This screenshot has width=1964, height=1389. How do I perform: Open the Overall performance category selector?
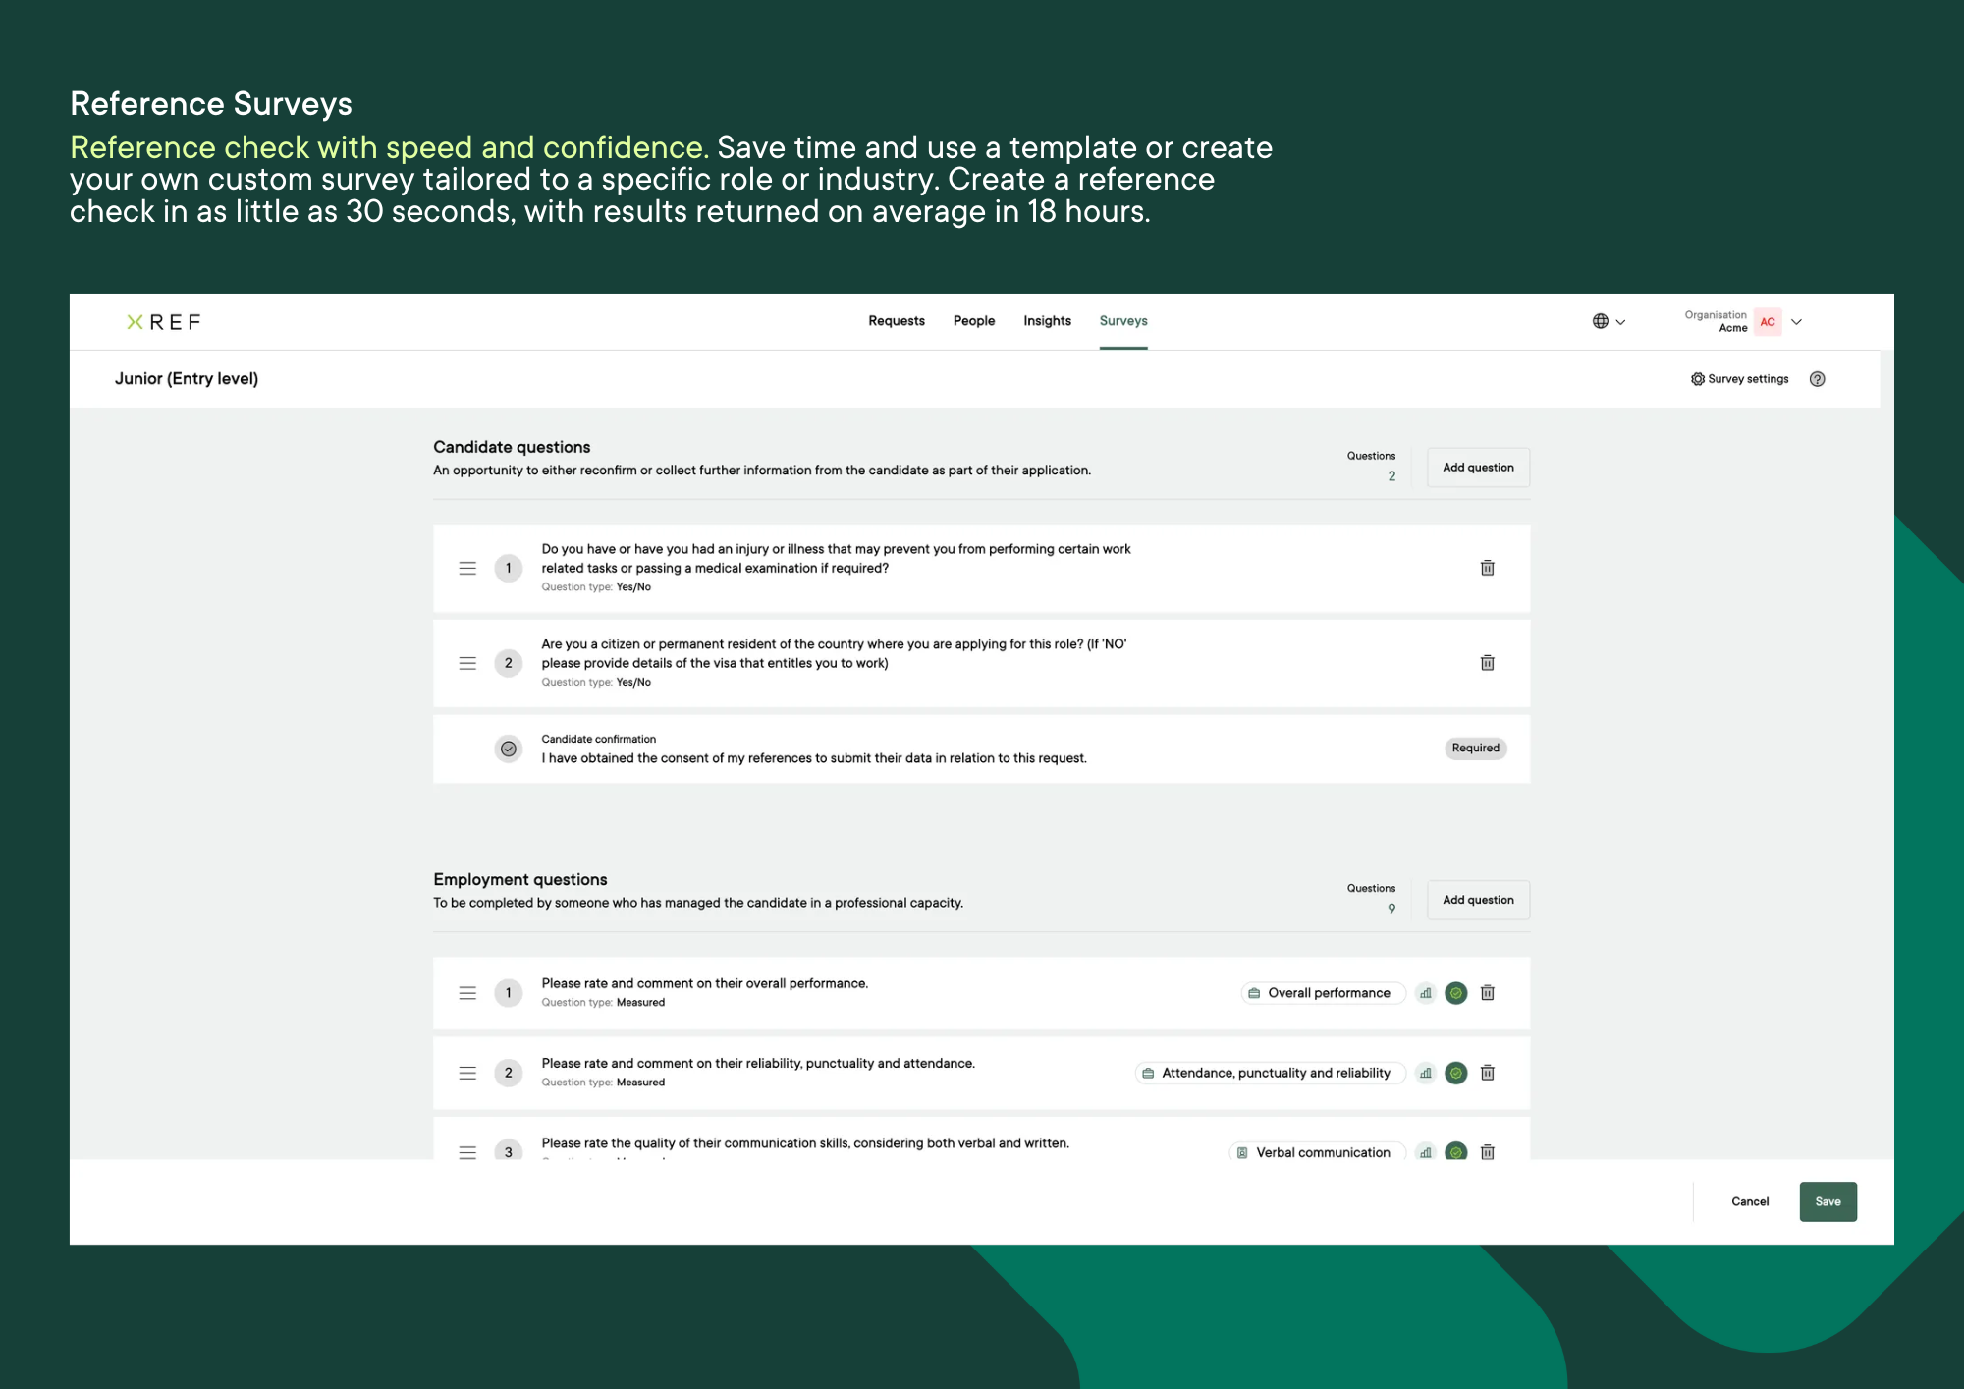tap(1323, 993)
